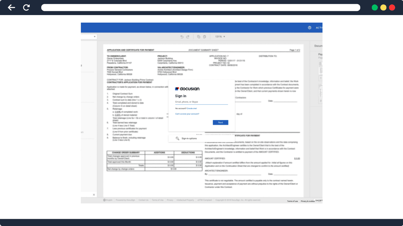
Task: Click the 'AMOUNT CERTIFIED:' label
Action: [x=215, y=159]
